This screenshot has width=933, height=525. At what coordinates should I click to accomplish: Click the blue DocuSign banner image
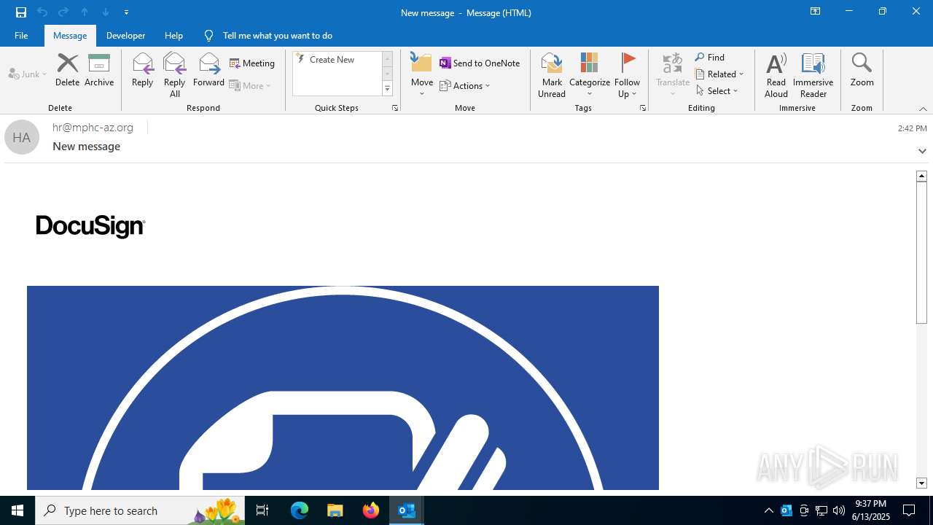[343, 388]
